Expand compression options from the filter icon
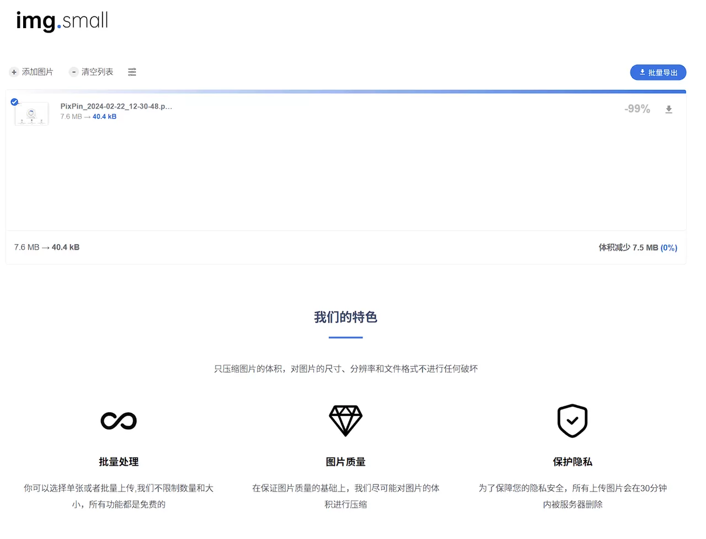 pos(132,72)
